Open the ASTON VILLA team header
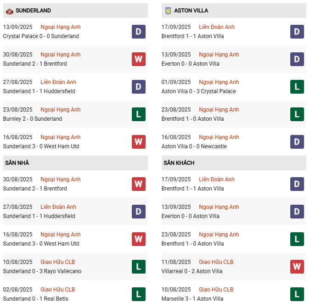 tap(234, 11)
